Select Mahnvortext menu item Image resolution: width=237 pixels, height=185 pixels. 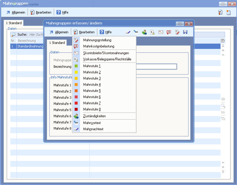(92, 123)
